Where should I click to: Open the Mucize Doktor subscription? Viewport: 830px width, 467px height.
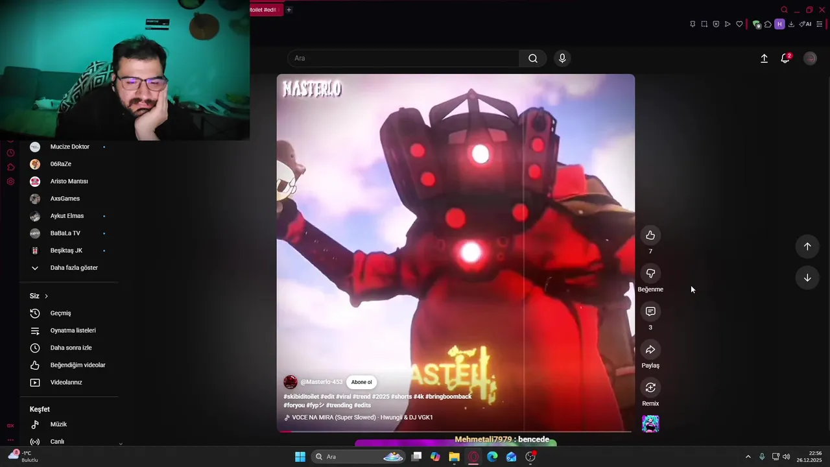coord(70,147)
